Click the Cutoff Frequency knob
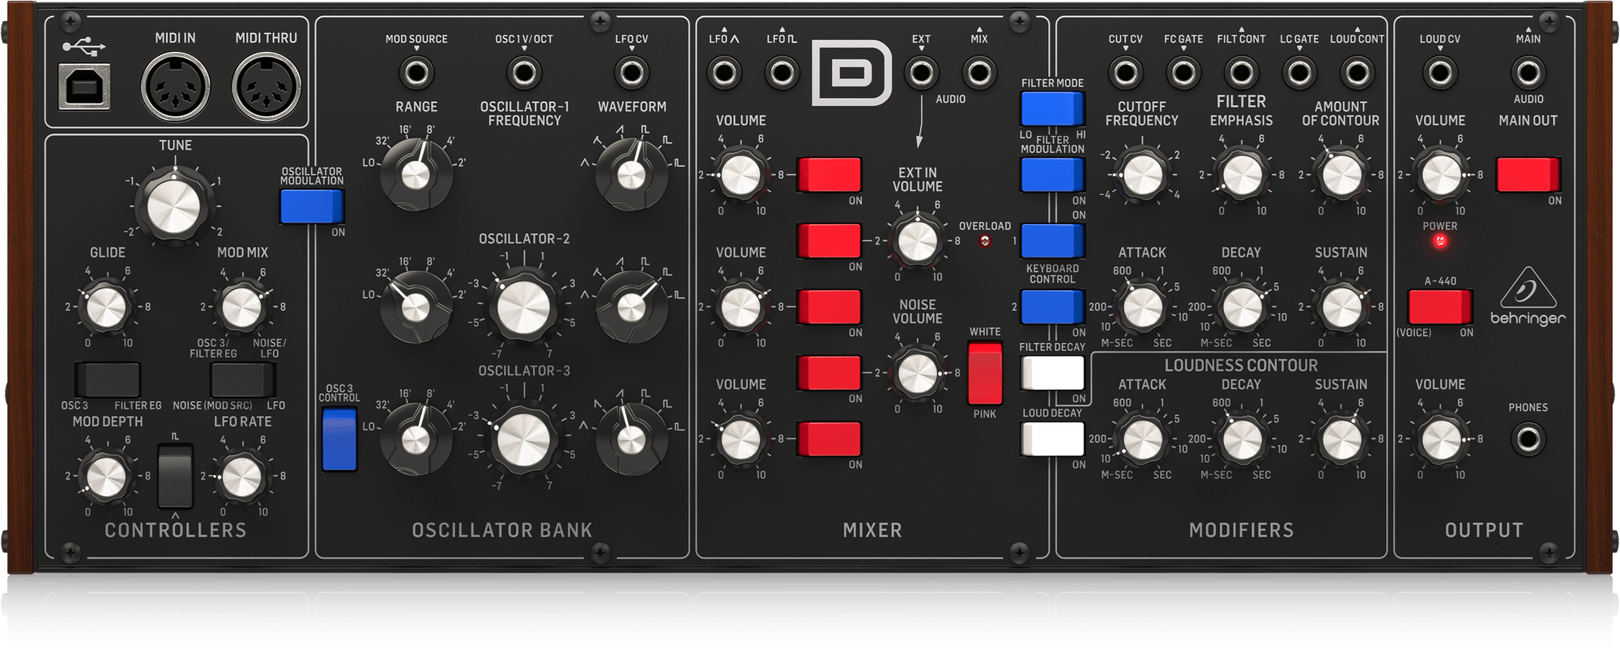The width and height of the screenshot is (1620, 648). [1141, 174]
